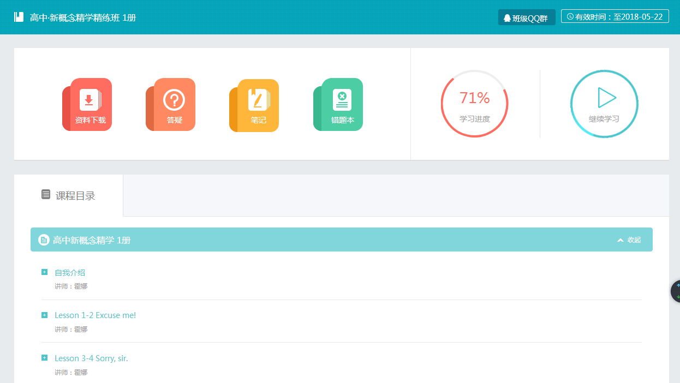Click the 班级QQ群 button
Image resolution: width=680 pixels, height=383 pixels.
(526, 17)
